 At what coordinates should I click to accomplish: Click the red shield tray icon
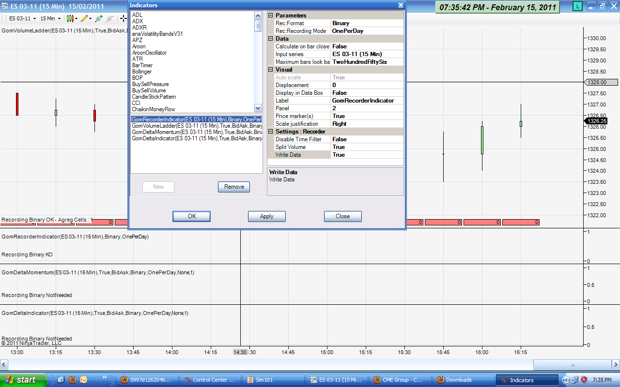583,380
